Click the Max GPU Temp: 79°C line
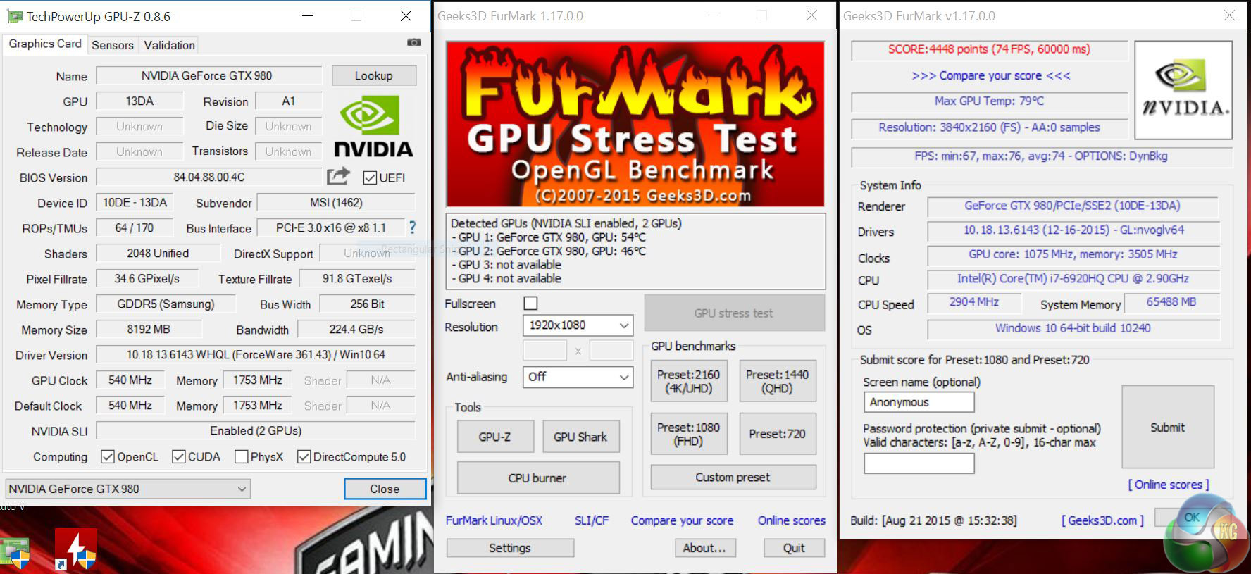This screenshot has height=574, width=1251. [x=989, y=101]
